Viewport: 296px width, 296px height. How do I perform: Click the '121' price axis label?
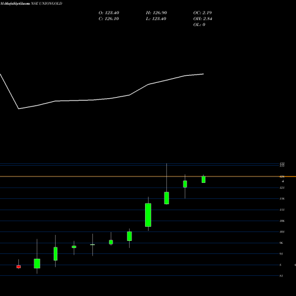(x=282, y=188)
